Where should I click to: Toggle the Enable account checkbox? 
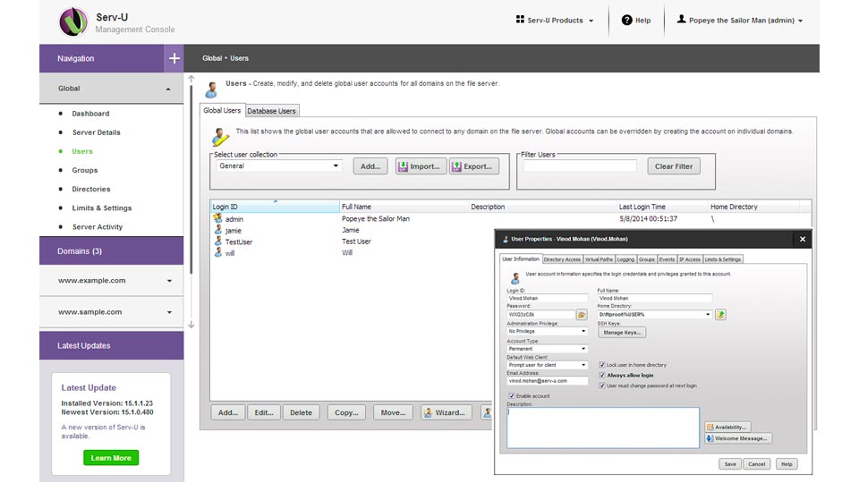coord(512,396)
